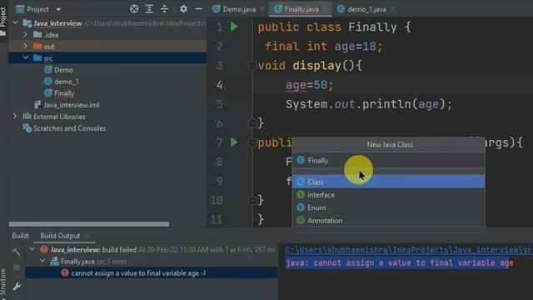Collapse the Java_interview project node
This screenshot has height=300, width=533.
coord(15,22)
